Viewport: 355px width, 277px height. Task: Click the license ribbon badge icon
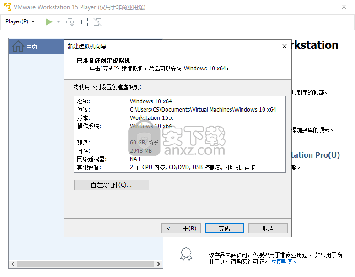pyautogui.click(x=186, y=254)
